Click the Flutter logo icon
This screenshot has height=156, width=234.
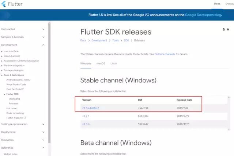click(4, 4)
